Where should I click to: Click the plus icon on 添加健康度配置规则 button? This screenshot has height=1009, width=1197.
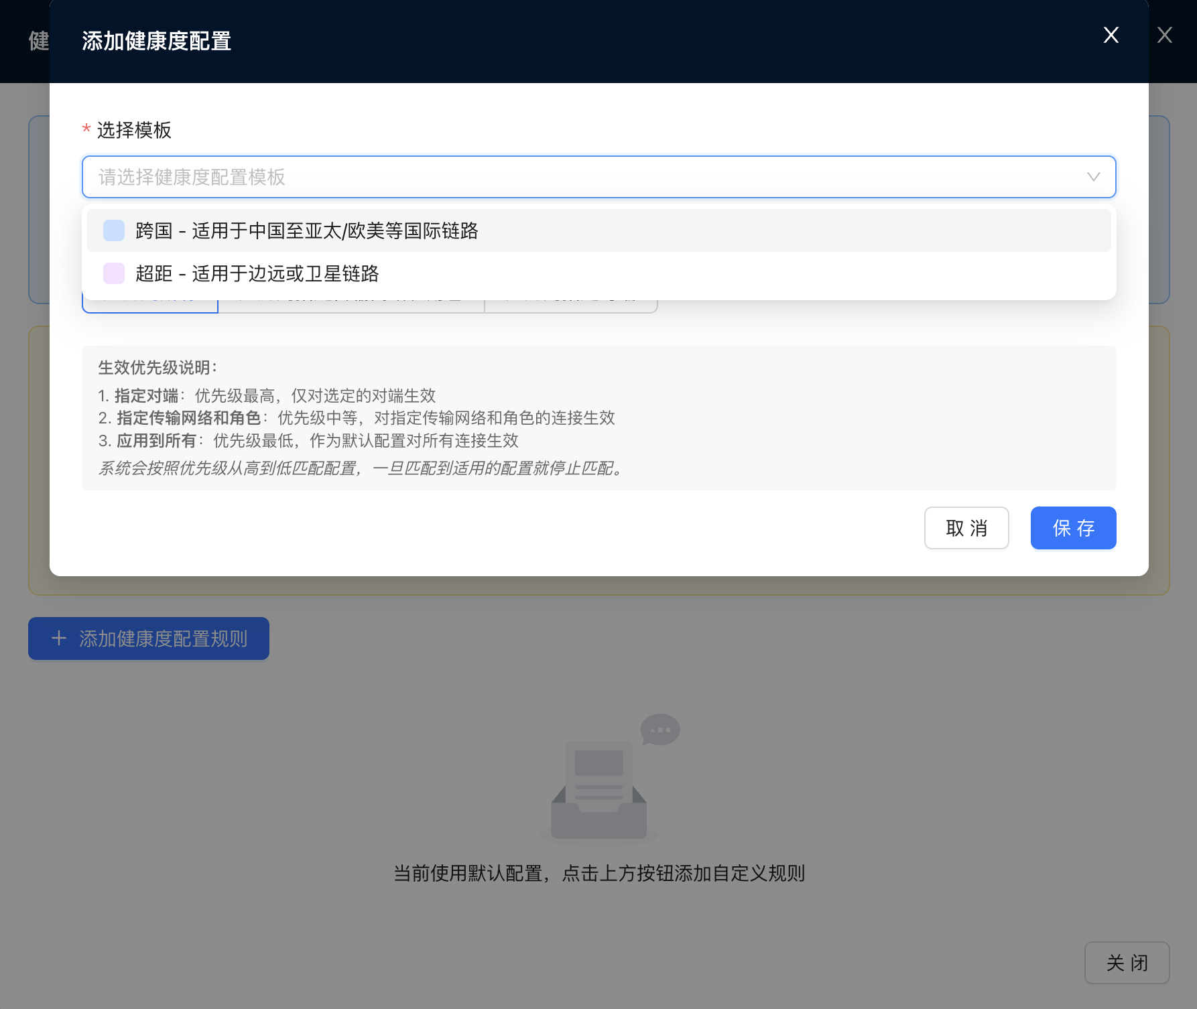[58, 638]
